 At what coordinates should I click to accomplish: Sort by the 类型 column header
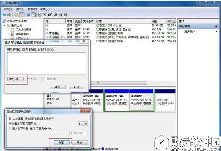(x=78, y=21)
